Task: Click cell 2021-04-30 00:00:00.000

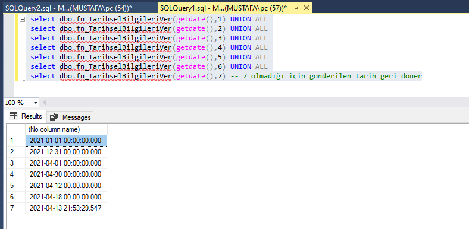Action: pyautogui.click(x=66, y=174)
